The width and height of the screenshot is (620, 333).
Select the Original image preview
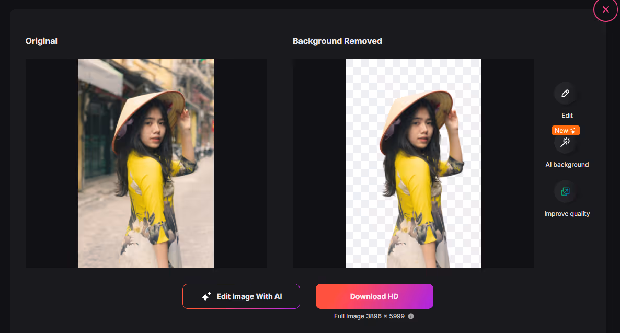tap(145, 163)
